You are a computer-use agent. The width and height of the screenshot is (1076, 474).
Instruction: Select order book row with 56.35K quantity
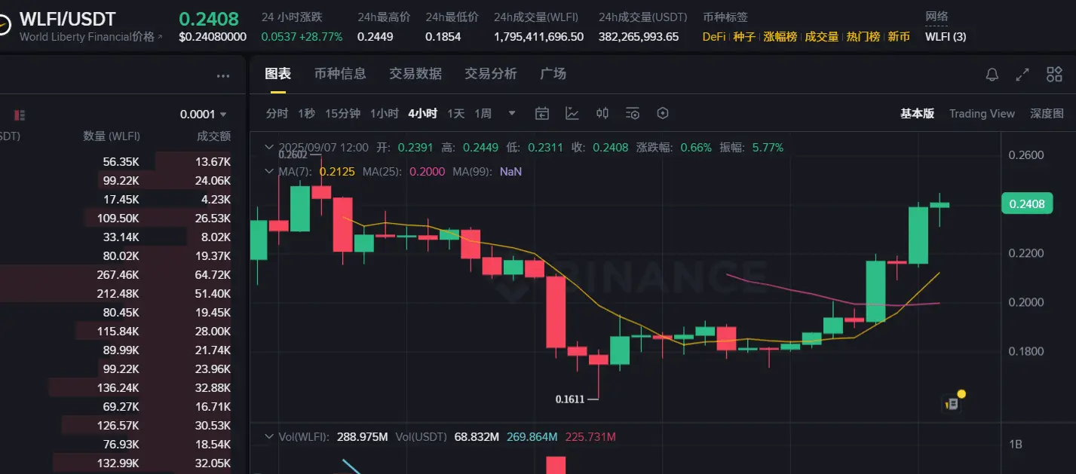click(x=115, y=162)
